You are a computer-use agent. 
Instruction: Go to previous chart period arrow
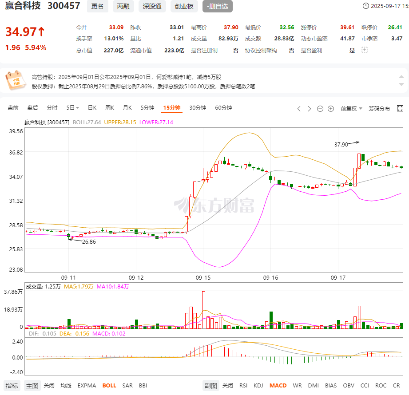pyautogui.click(x=299, y=108)
